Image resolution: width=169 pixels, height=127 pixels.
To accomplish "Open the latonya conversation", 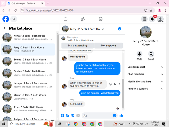I will click(28, 85).
